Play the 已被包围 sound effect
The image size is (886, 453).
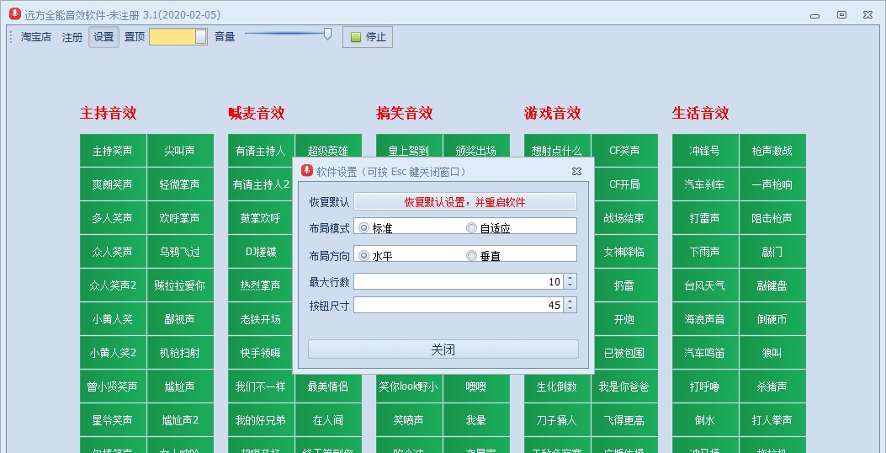pos(624,352)
